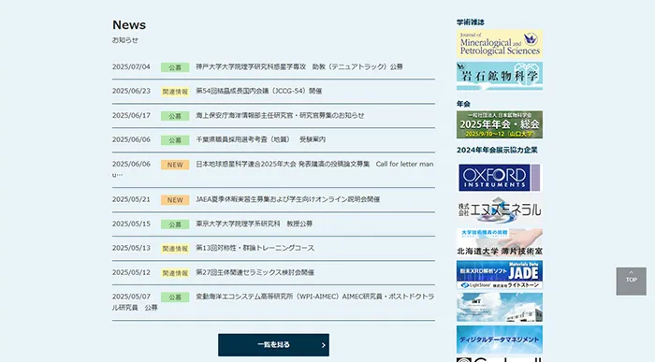Click the 関連情報 tag on the 2025/05/13 item

click(175, 249)
